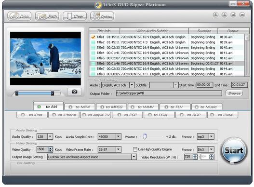Check the Title7 row checkbox
This screenshot has width=254, height=187.
tap(93, 69)
